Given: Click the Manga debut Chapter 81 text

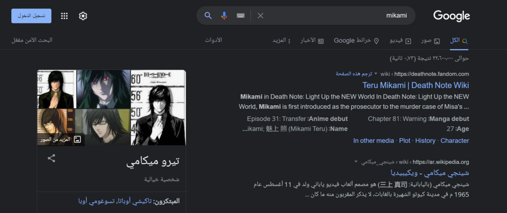Looking at the screenshot, I should click(418, 119).
